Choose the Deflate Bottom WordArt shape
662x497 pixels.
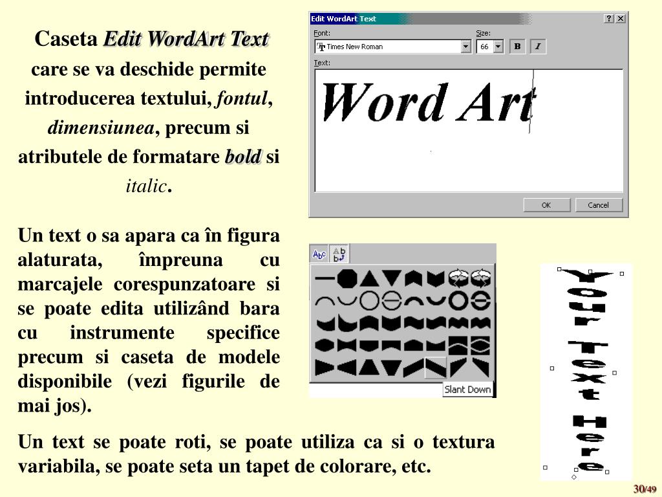click(x=392, y=346)
